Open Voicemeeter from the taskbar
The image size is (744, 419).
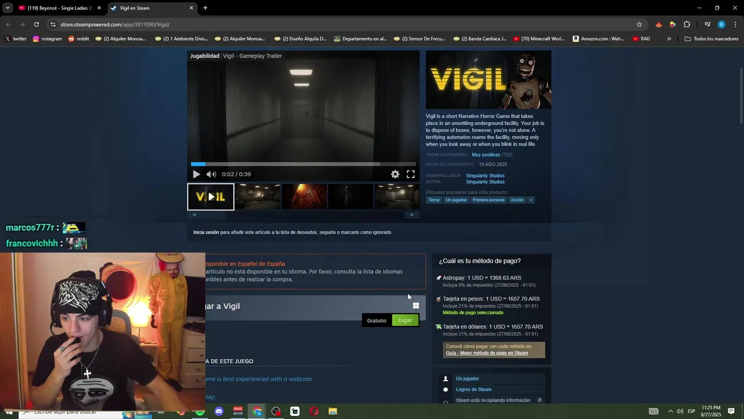(238, 411)
